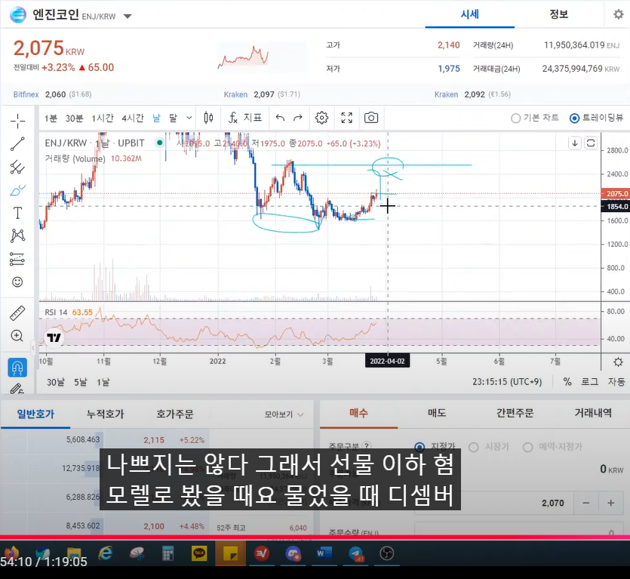
Task: Seek on the red video progress bar
Action: coord(315,537)
